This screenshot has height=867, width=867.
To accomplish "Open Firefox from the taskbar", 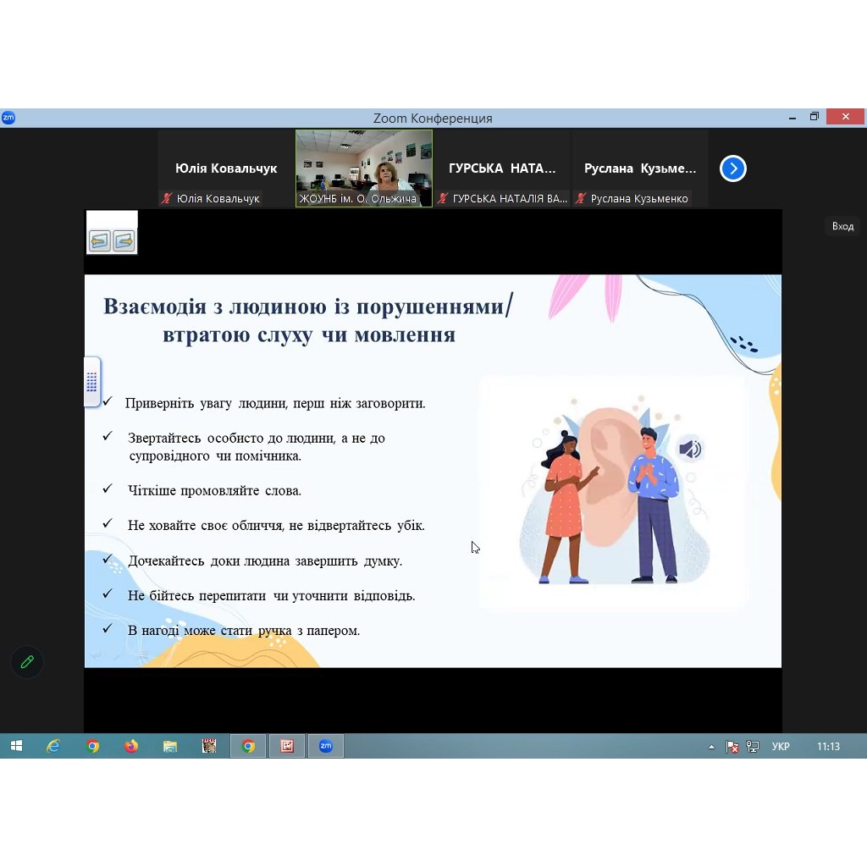I will click(131, 746).
